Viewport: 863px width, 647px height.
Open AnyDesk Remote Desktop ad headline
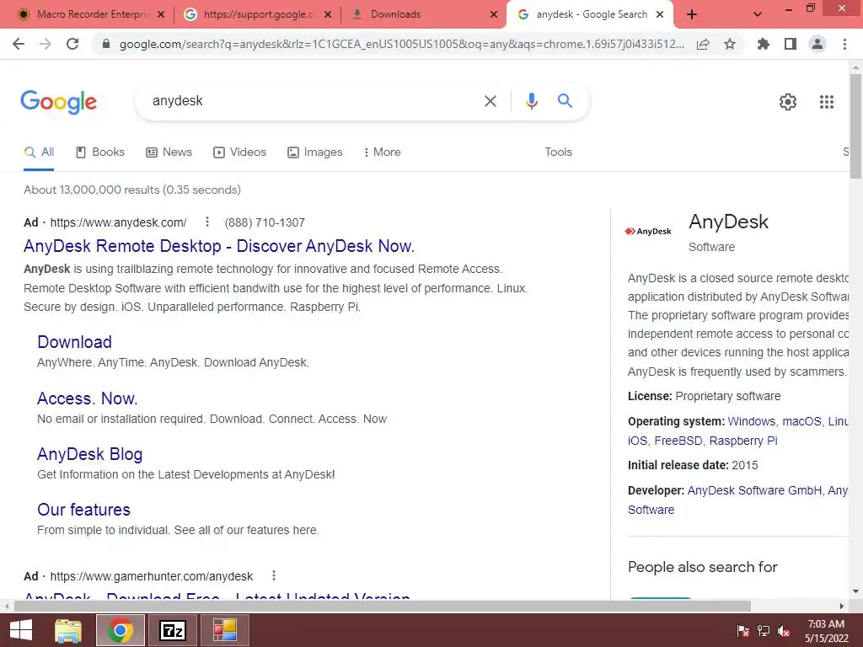[x=219, y=246]
